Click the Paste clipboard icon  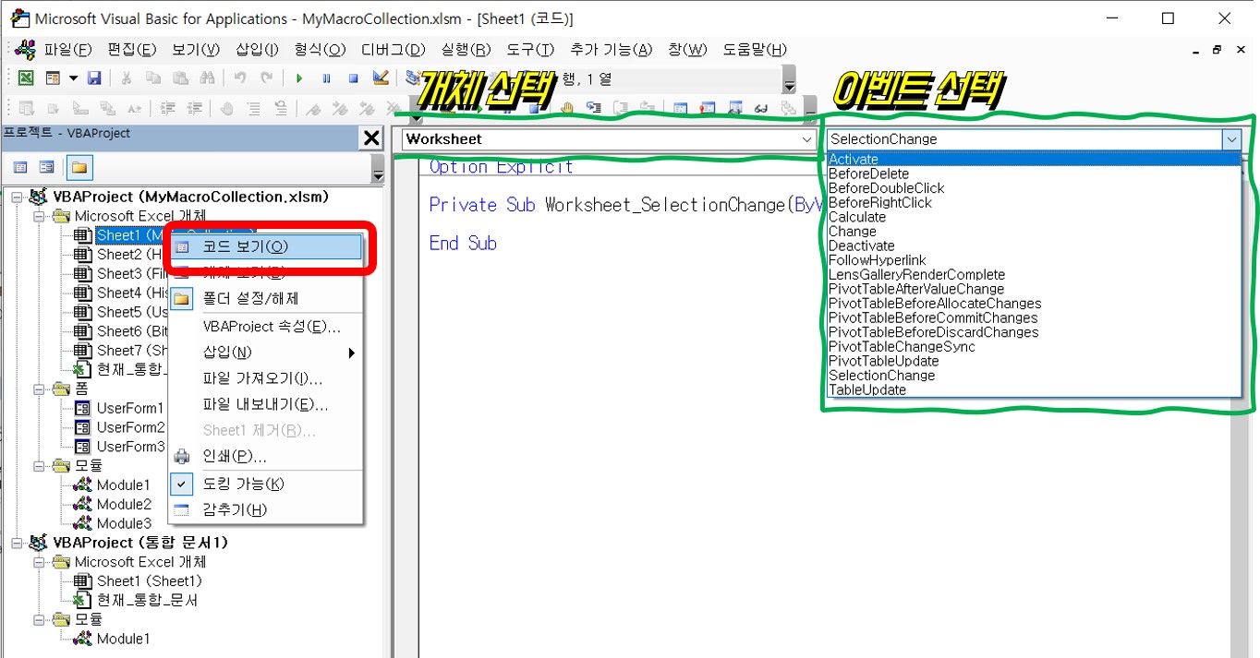(180, 79)
